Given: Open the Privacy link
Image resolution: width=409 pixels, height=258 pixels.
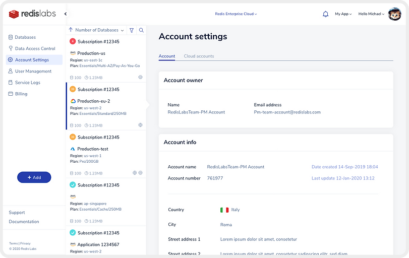Looking at the screenshot, I should [x=25, y=243].
